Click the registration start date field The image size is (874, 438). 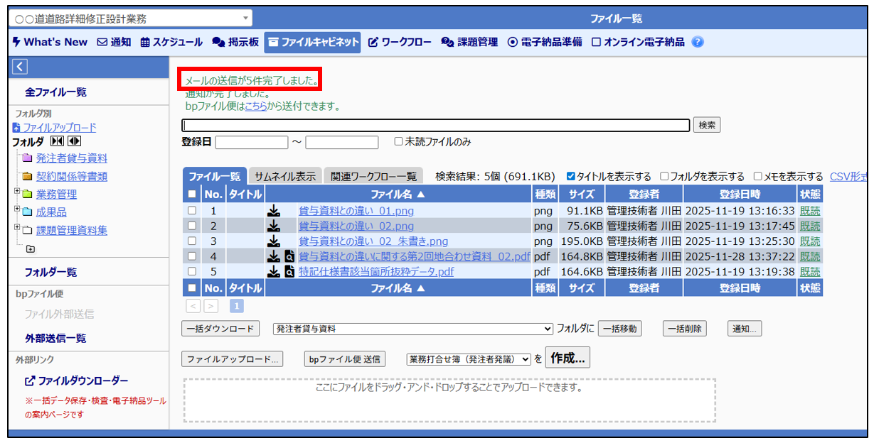click(251, 142)
